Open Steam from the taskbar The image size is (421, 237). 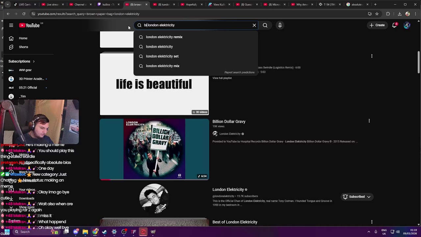click(105, 232)
